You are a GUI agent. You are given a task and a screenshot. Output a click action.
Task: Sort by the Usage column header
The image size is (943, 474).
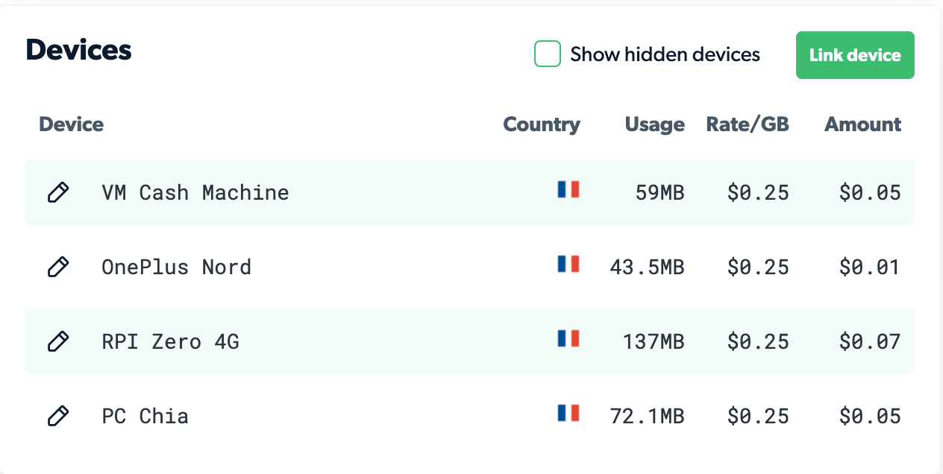[x=655, y=124]
